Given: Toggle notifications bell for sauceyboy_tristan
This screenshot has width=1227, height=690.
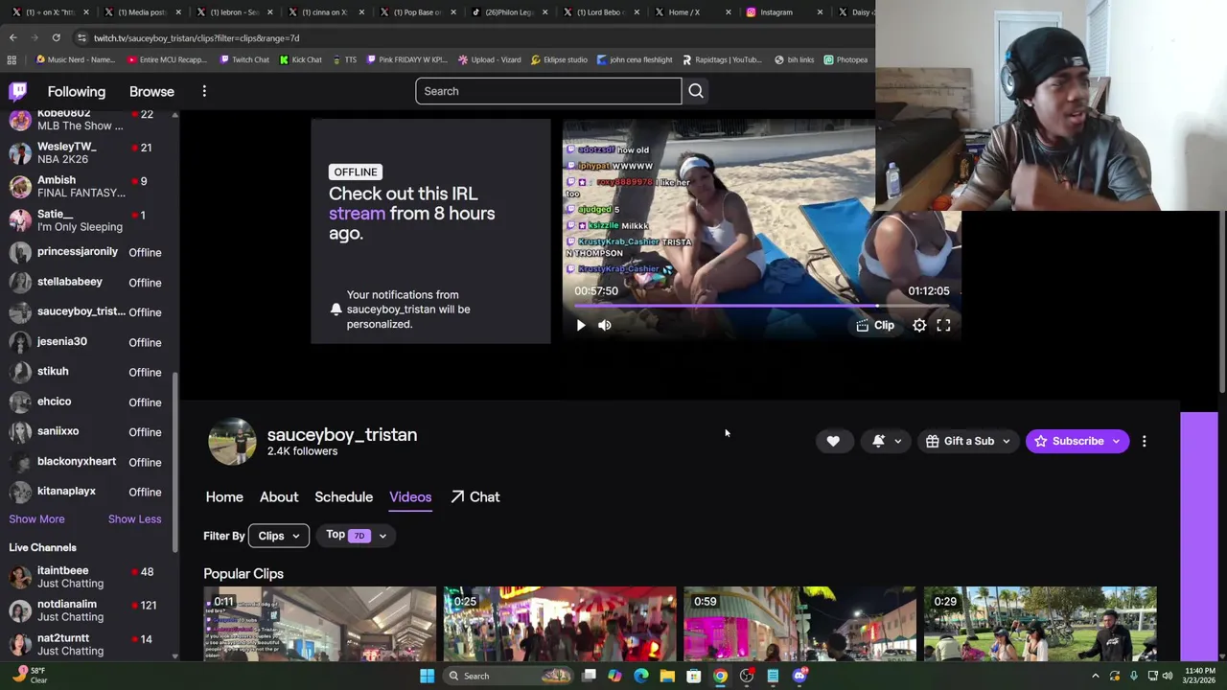Looking at the screenshot, I should (x=878, y=441).
